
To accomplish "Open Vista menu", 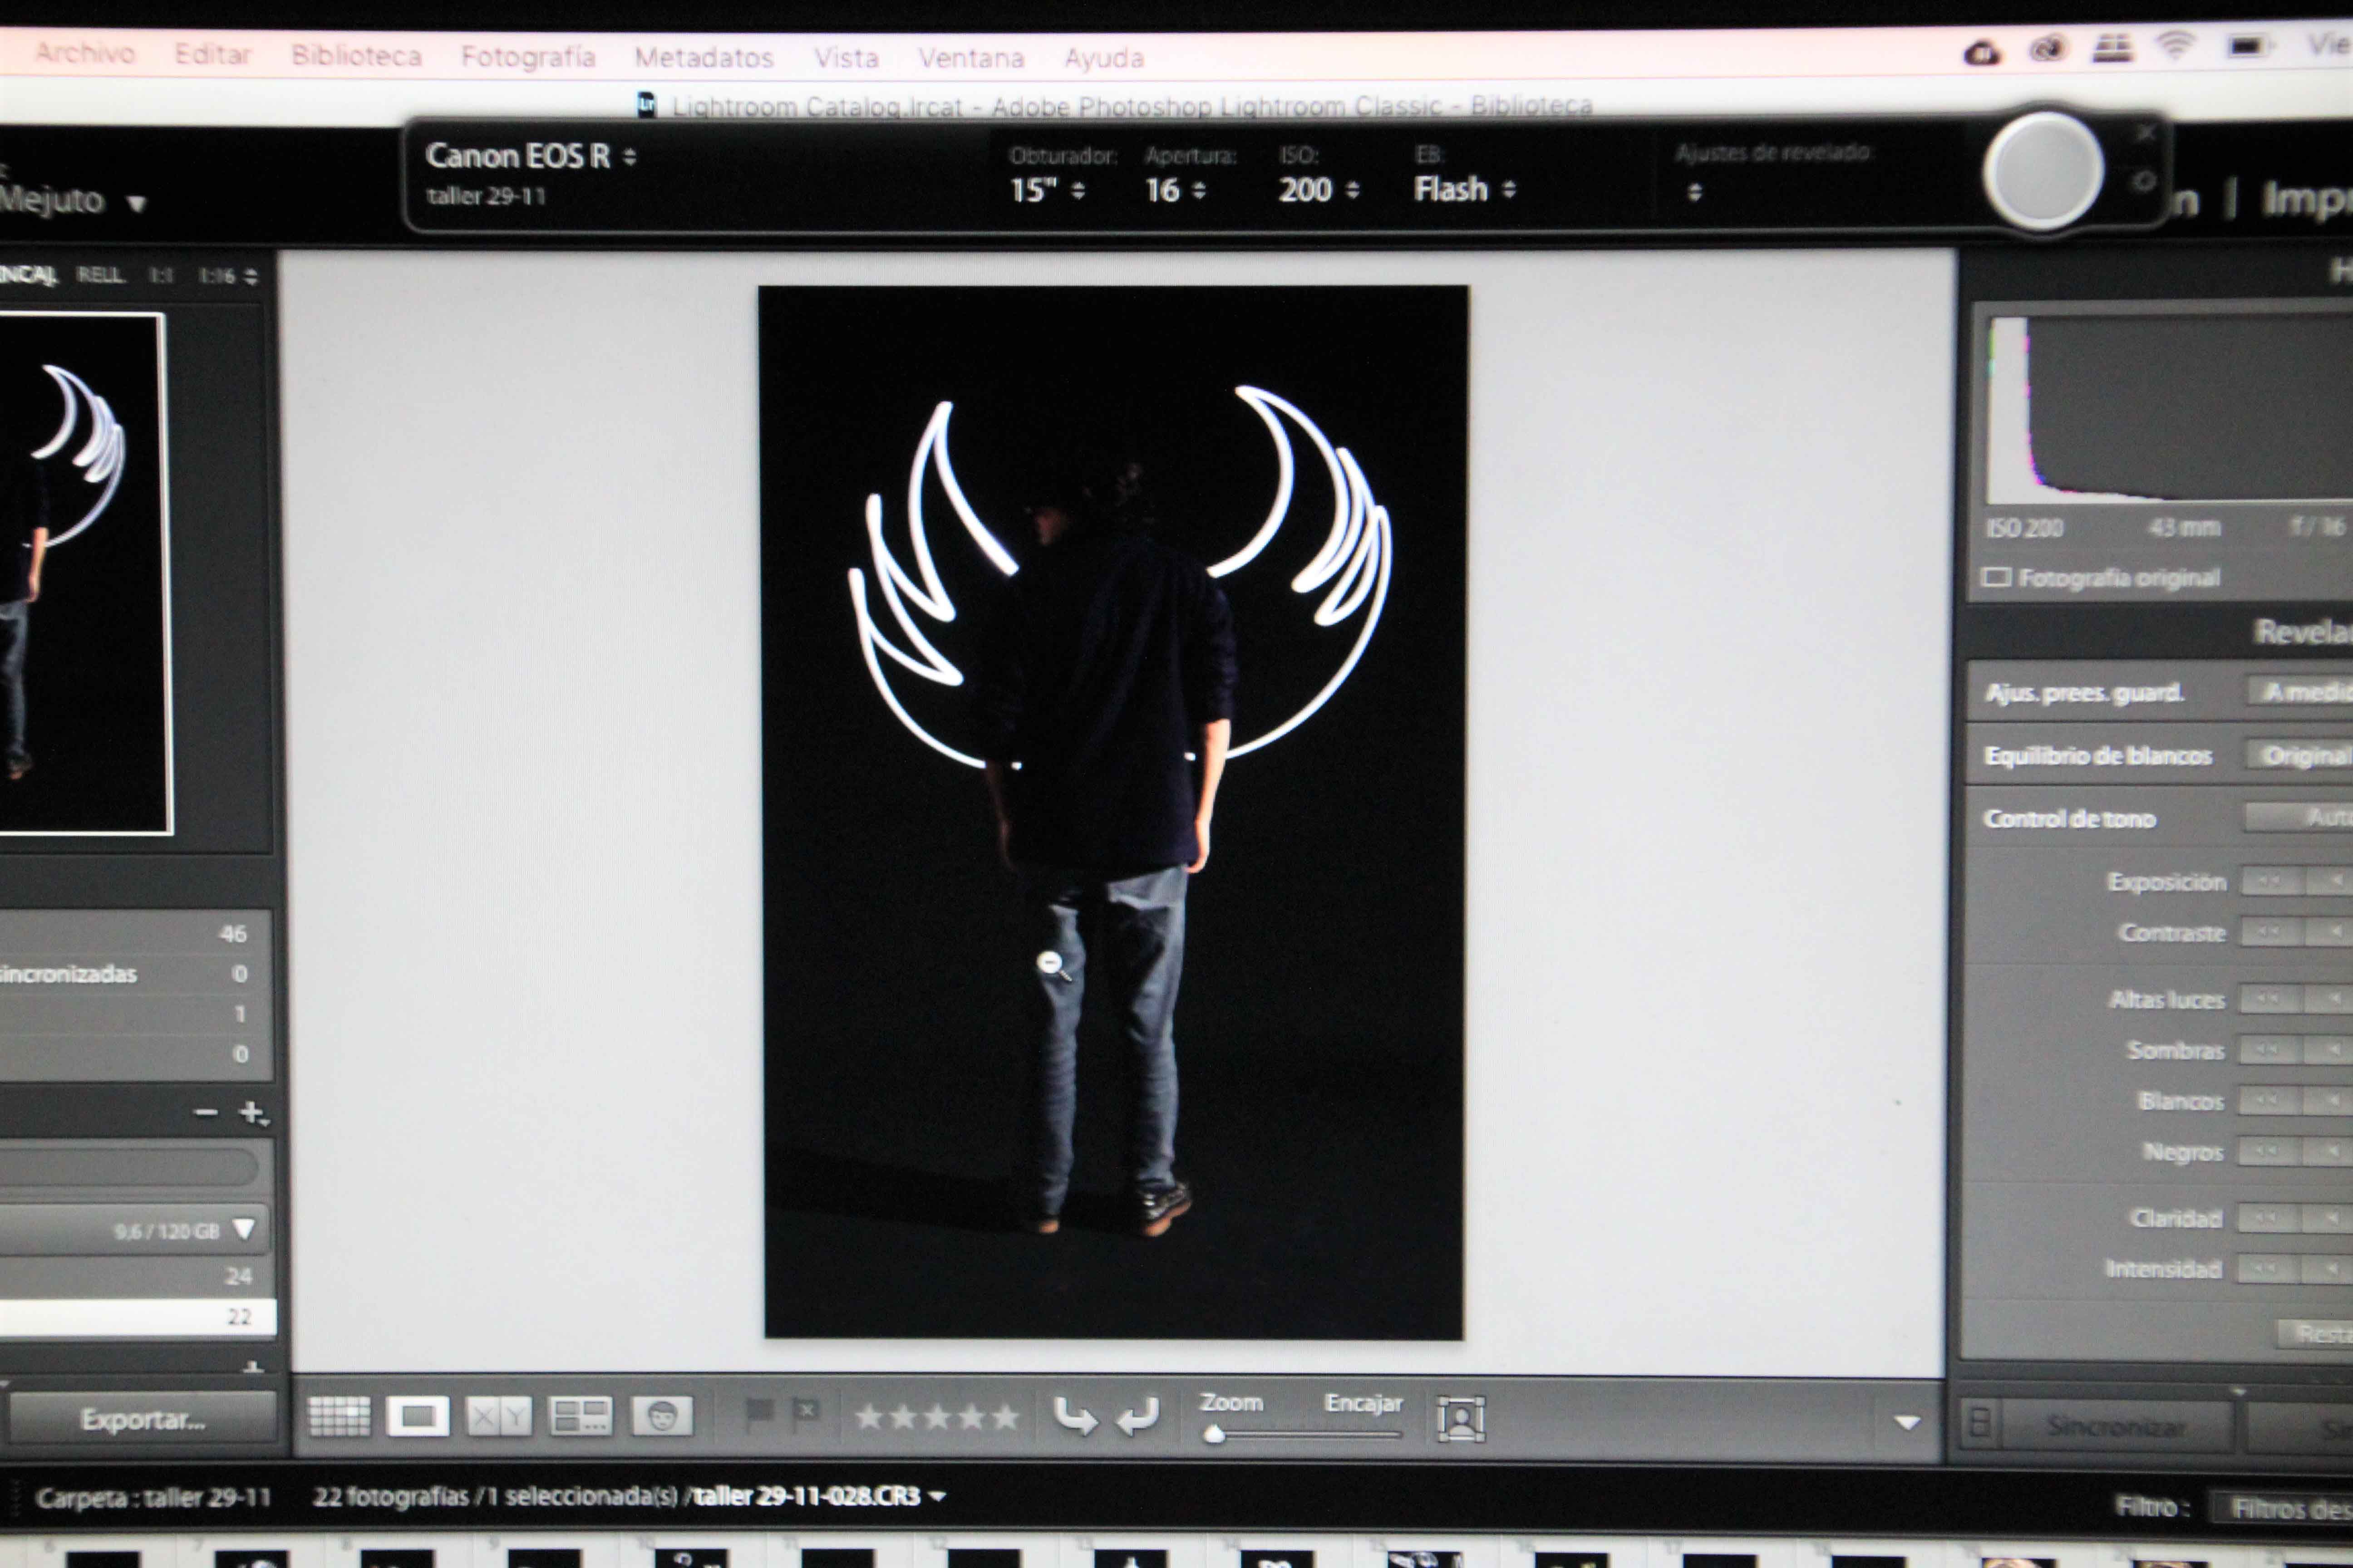I will 847,58.
